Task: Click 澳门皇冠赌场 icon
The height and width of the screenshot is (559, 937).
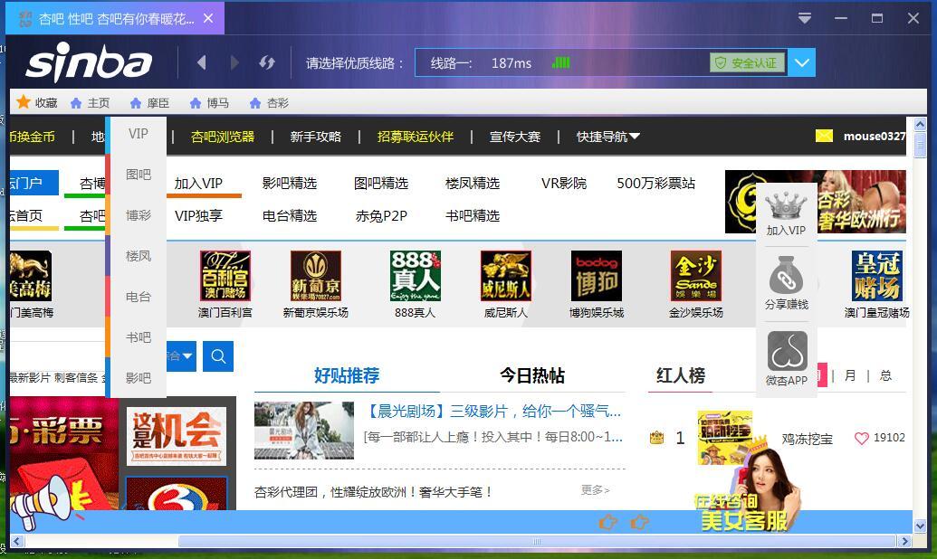Action: point(876,276)
